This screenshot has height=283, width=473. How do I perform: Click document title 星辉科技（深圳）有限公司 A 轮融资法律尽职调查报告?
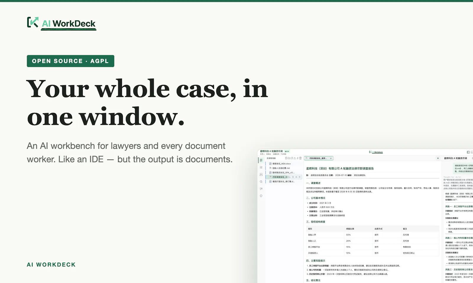pyautogui.click(x=340, y=169)
